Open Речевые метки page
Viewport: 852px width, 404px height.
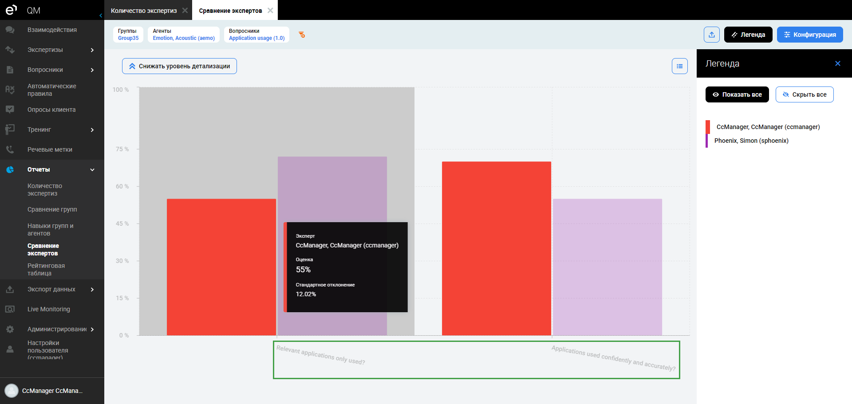coord(50,149)
